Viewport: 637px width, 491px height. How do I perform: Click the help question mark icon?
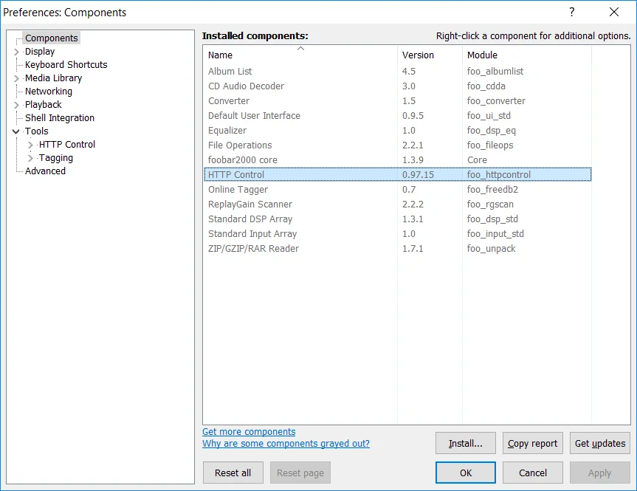[571, 12]
